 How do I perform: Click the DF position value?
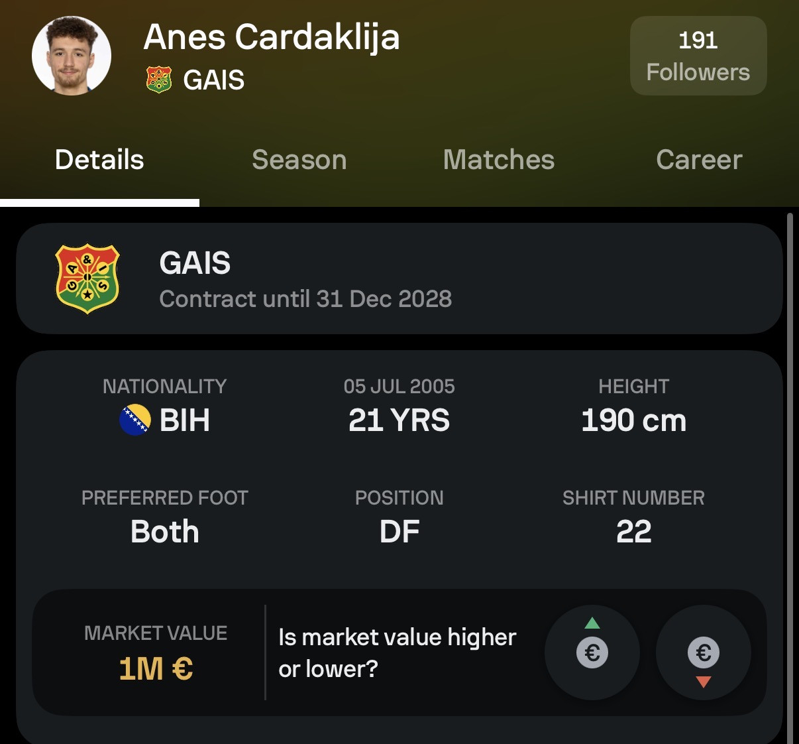click(399, 532)
